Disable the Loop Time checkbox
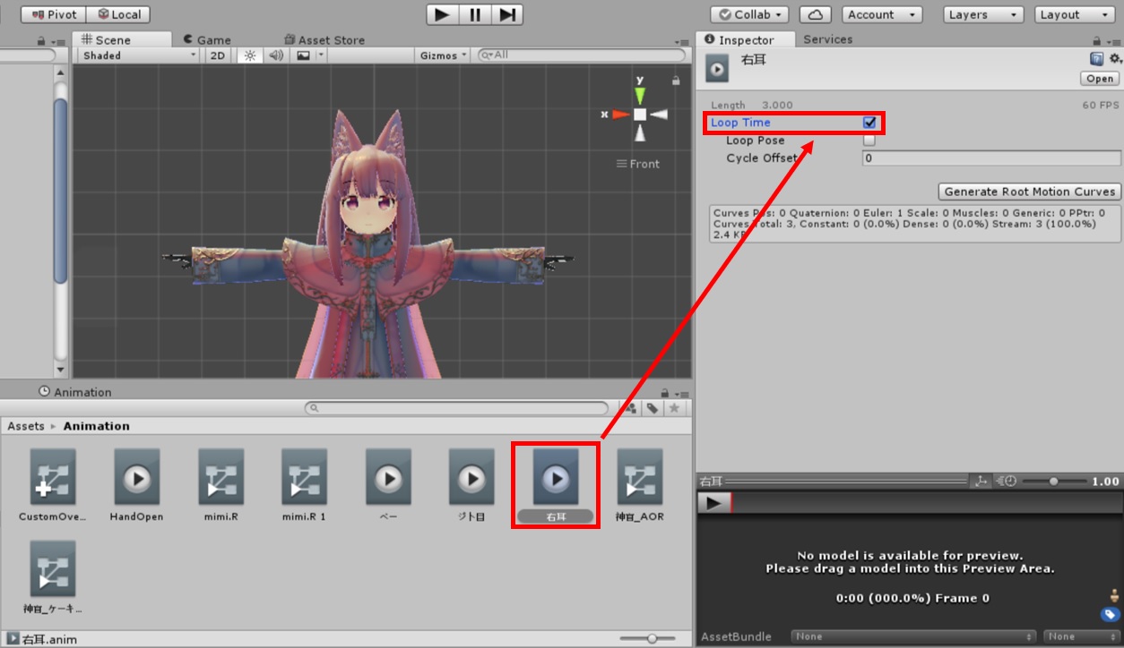 pyautogui.click(x=869, y=123)
